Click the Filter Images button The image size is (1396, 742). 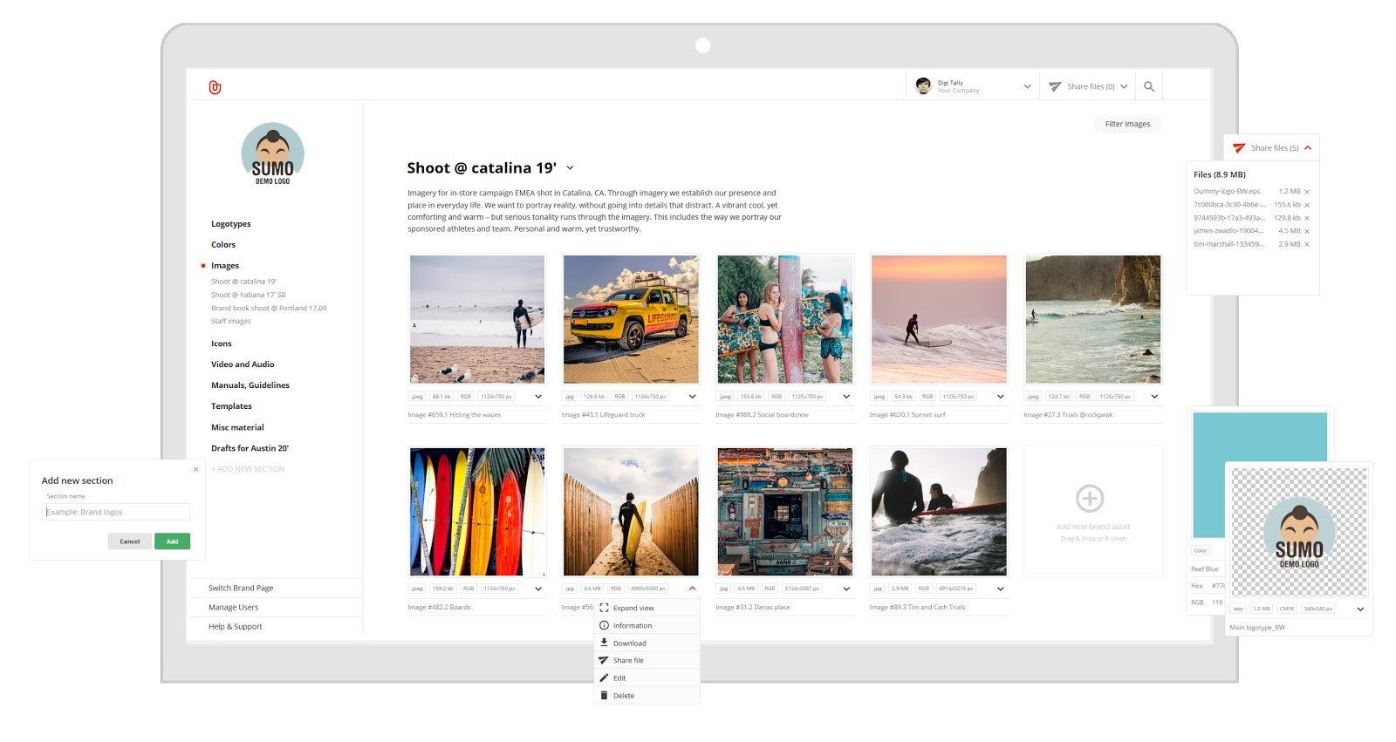tap(1127, 124)
